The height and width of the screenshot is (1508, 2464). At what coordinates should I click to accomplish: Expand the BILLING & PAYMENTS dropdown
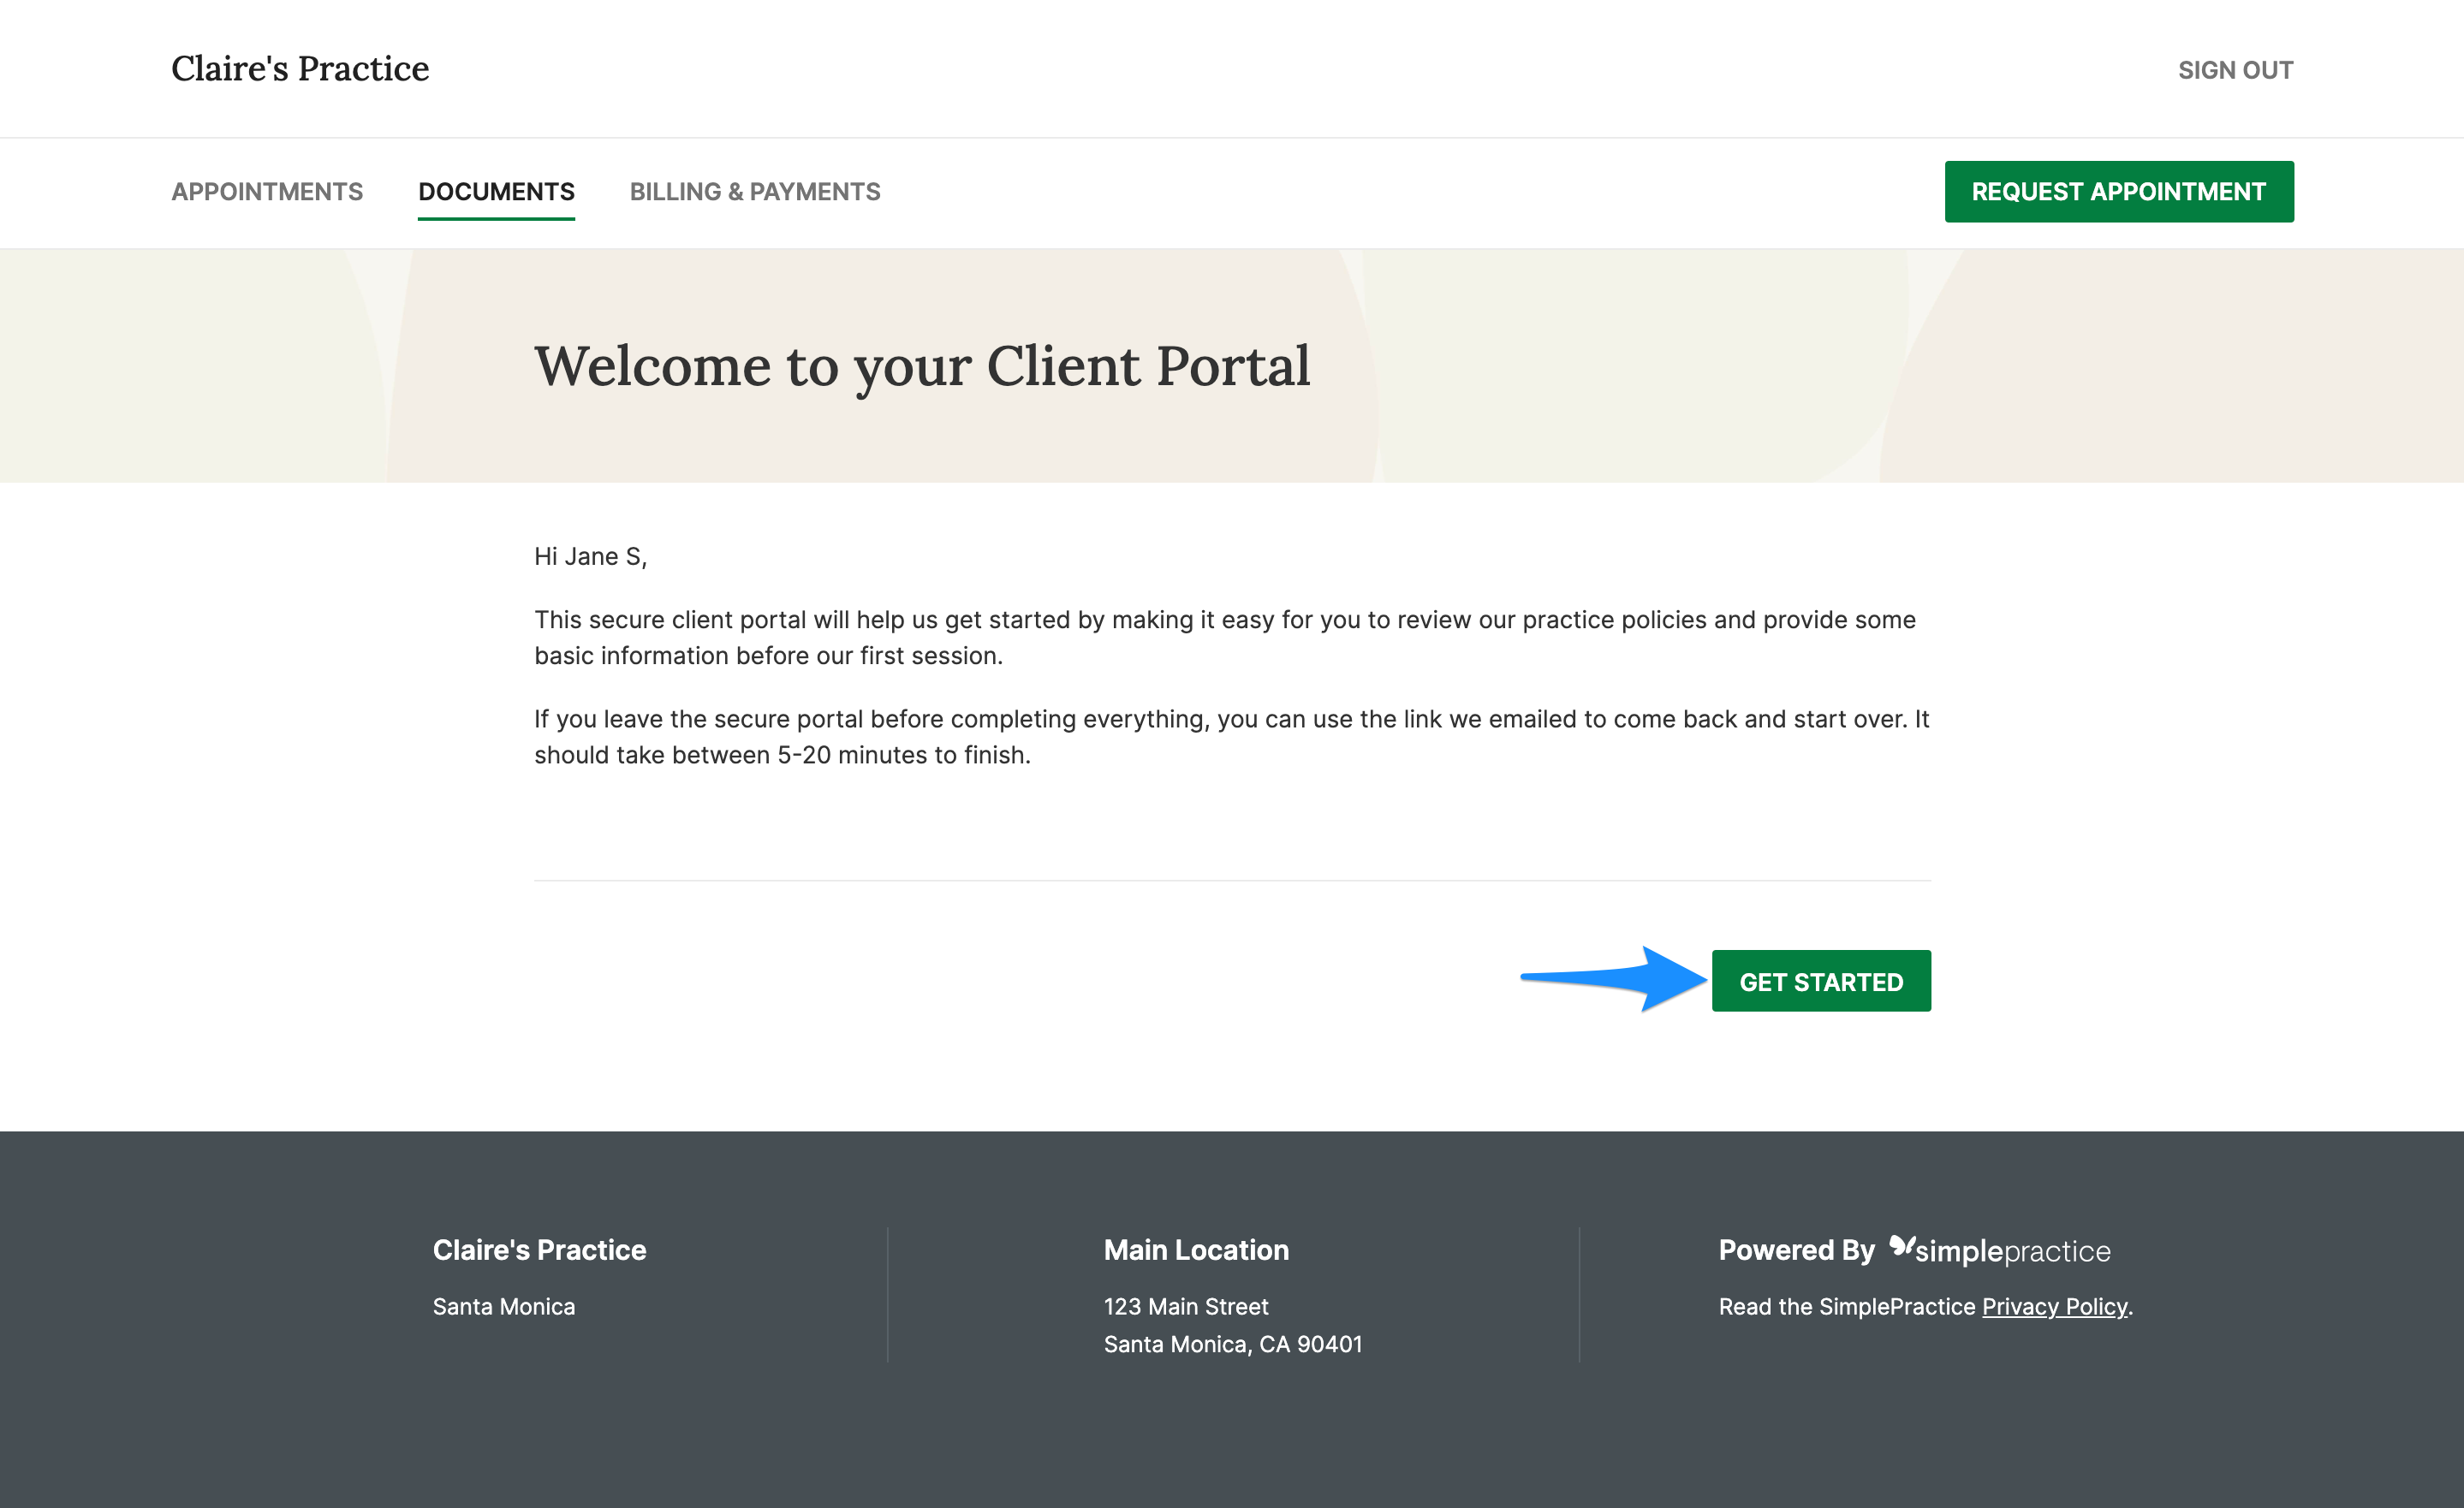pos(755,192)
